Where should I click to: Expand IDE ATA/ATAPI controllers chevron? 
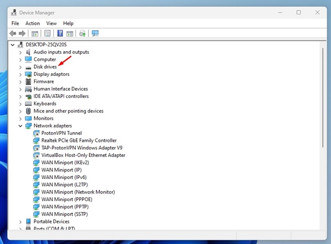point(20,96)
